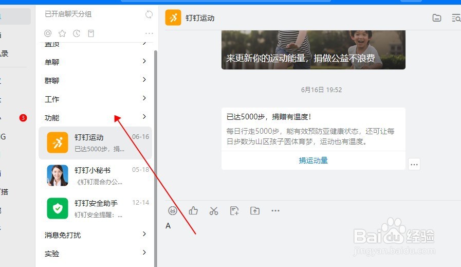Screen dimensions: 461x267
Task: Open message options dots beside donation card
Action: pos(414,164)
